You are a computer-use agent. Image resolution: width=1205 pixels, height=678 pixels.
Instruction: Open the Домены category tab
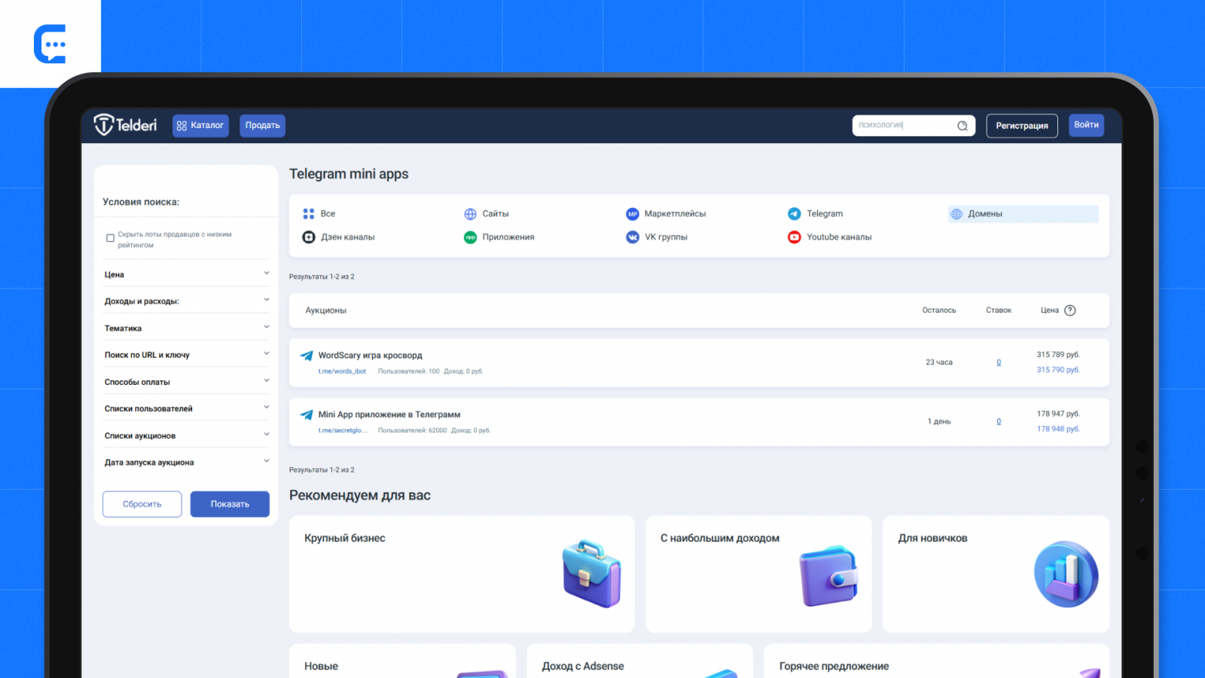[1023, 214]
